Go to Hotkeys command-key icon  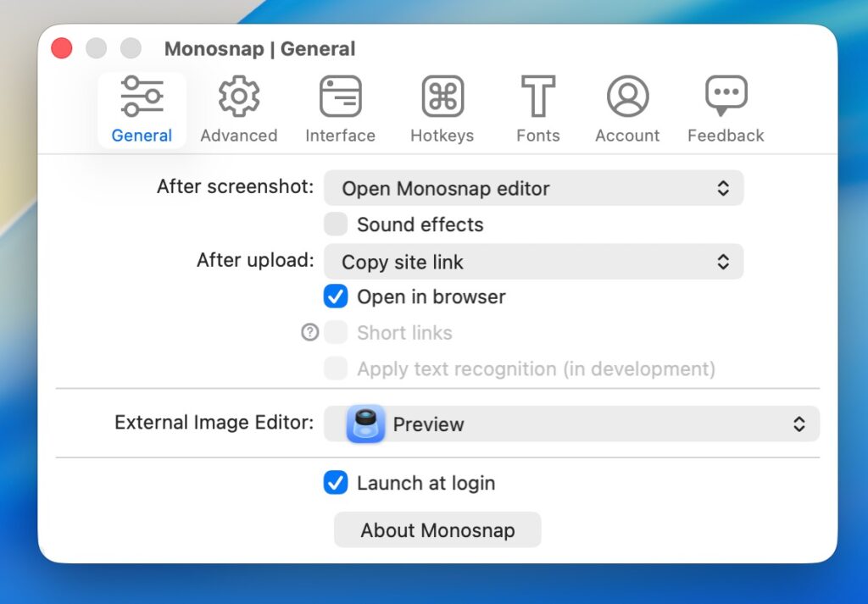click(x=442, y=97)
